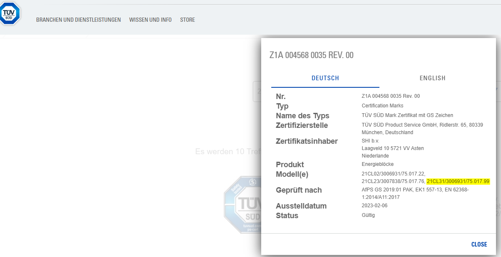Click the dimmed TÜV SÜD certification mark badge
Image resolution: width=501 pixels, height=257 pixels.
tap(242, 204)
